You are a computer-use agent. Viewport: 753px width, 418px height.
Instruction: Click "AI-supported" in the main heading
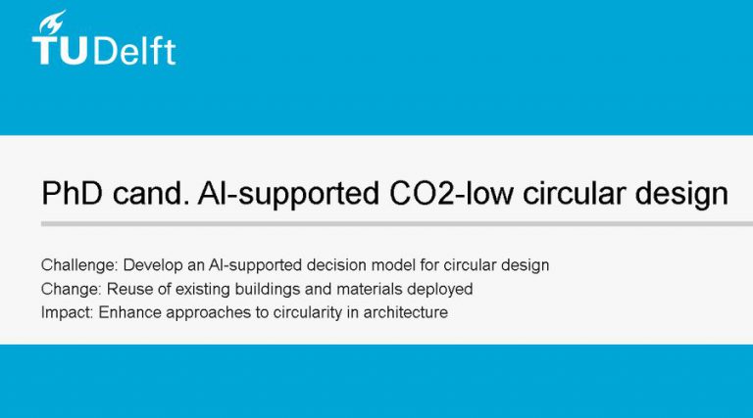[x=288, y=194]
